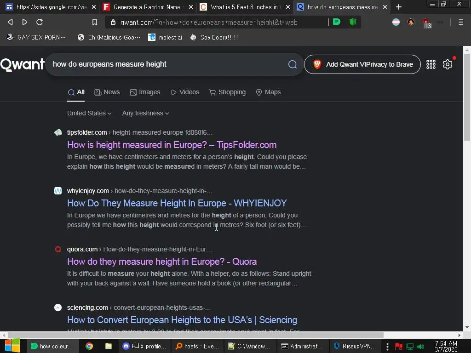
Task: Click the whyienjoy.com favicon
Action: click(58, 191)
